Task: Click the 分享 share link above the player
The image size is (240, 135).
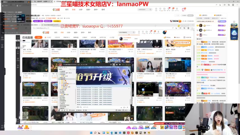Action: tap(184, 21)
